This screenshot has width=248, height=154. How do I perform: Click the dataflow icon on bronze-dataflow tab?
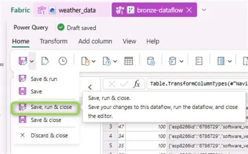(x=131, y=10)
